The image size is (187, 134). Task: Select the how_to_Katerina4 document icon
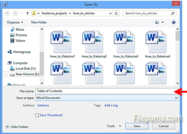(156, 42)
